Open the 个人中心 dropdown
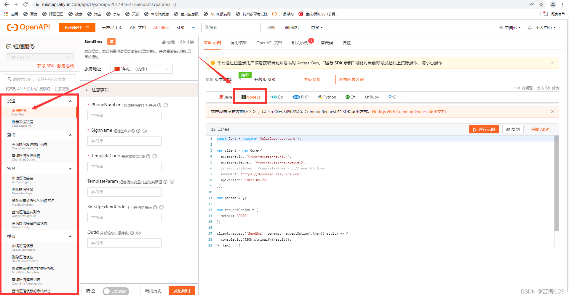 [x=546, y=28]
